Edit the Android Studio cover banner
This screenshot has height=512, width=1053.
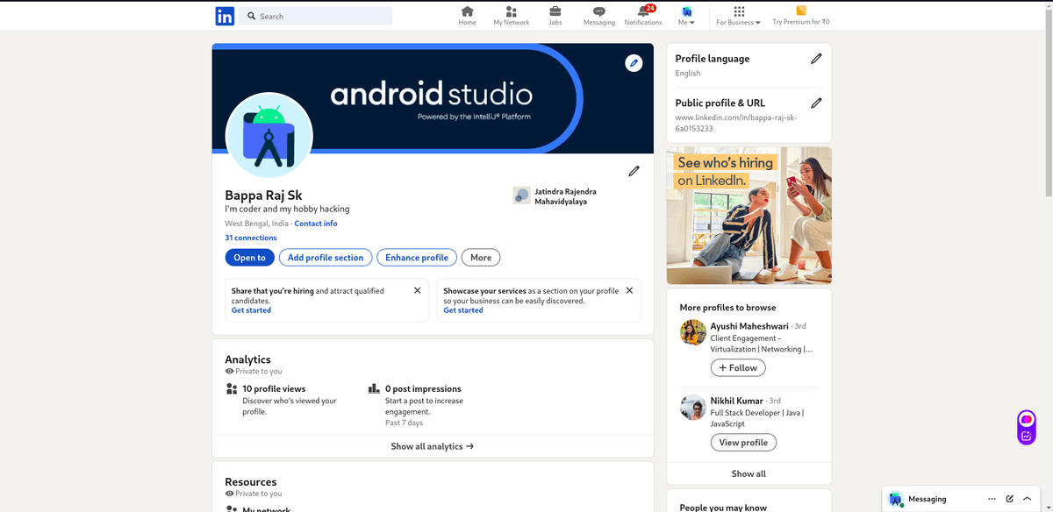click(634, 63)
